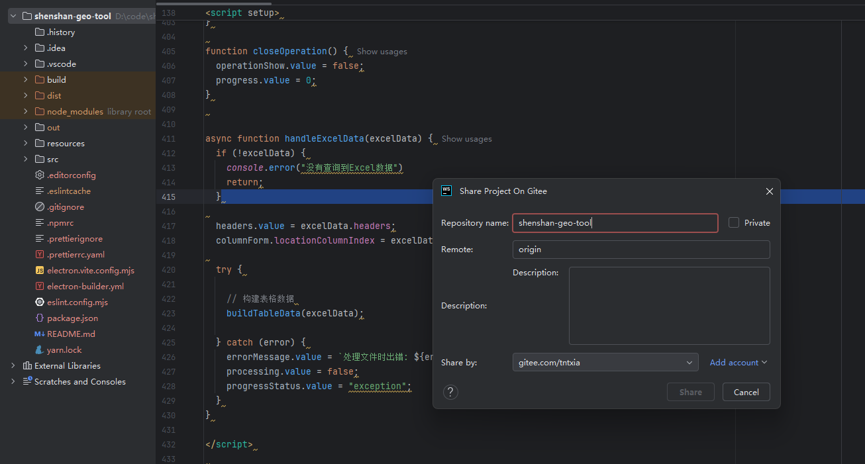
Task: Expand the .vscode folder
Action: [26, 64]
